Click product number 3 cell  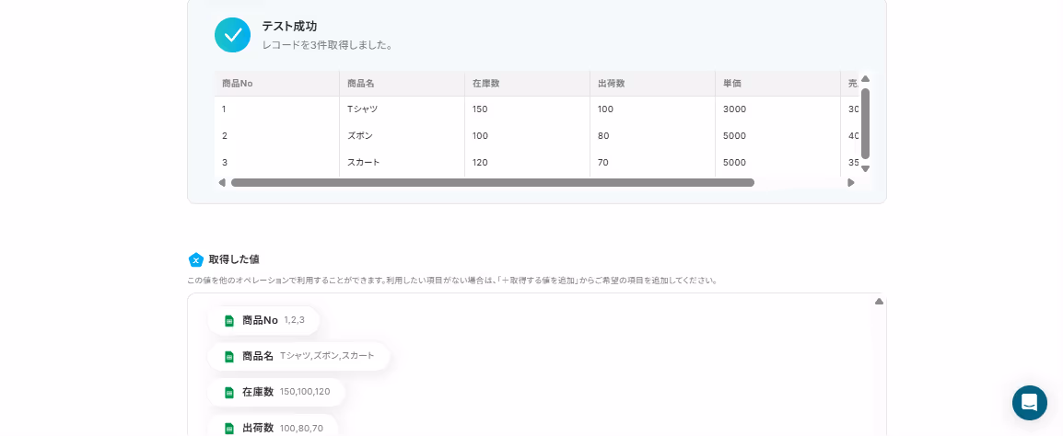point(276,163)
